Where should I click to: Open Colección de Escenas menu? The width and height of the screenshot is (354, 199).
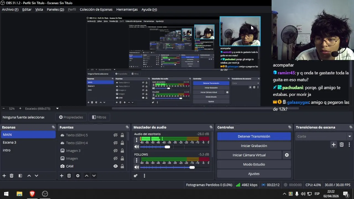(96, 9)
